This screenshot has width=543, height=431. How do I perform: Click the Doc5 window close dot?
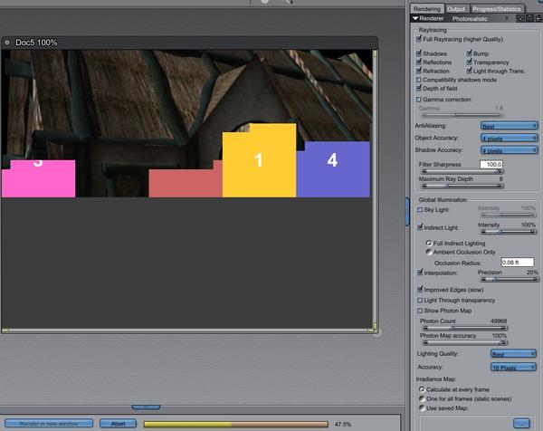tap(7, 43)
